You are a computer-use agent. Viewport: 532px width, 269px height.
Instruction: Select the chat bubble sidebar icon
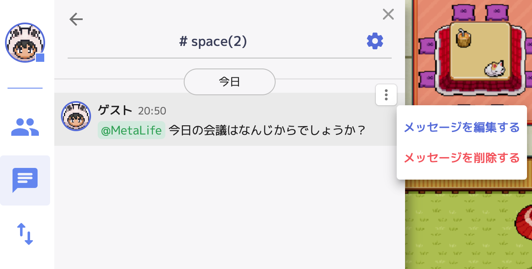tap(25, 180)
